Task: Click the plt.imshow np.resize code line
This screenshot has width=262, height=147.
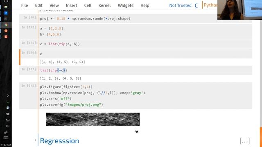Action: tap(93, 93)
